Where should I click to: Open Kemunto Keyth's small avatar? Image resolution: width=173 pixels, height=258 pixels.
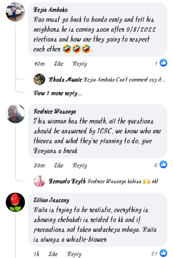(39, 181)
